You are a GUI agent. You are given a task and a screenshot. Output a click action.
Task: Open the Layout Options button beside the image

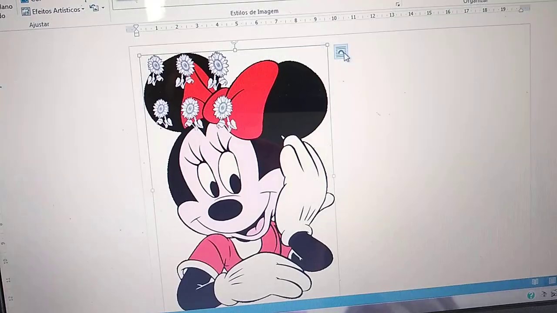[x=341, y=52]
